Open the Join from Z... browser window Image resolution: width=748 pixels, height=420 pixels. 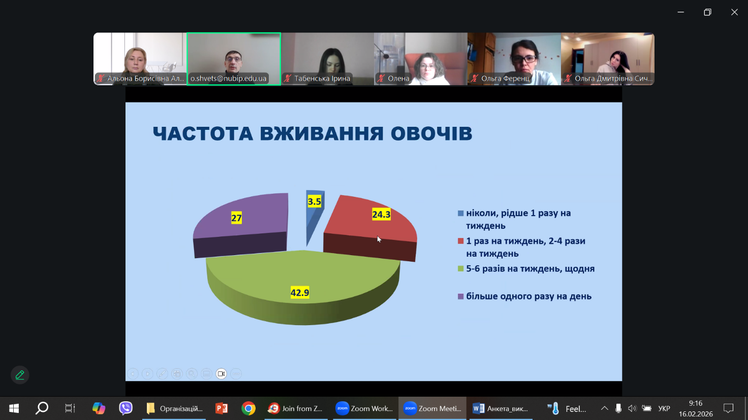(296, 408)
